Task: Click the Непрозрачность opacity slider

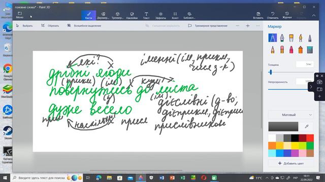Action: tap(288, 89)
